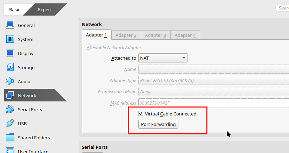Open the Audio speaker icon

(10, 81)
